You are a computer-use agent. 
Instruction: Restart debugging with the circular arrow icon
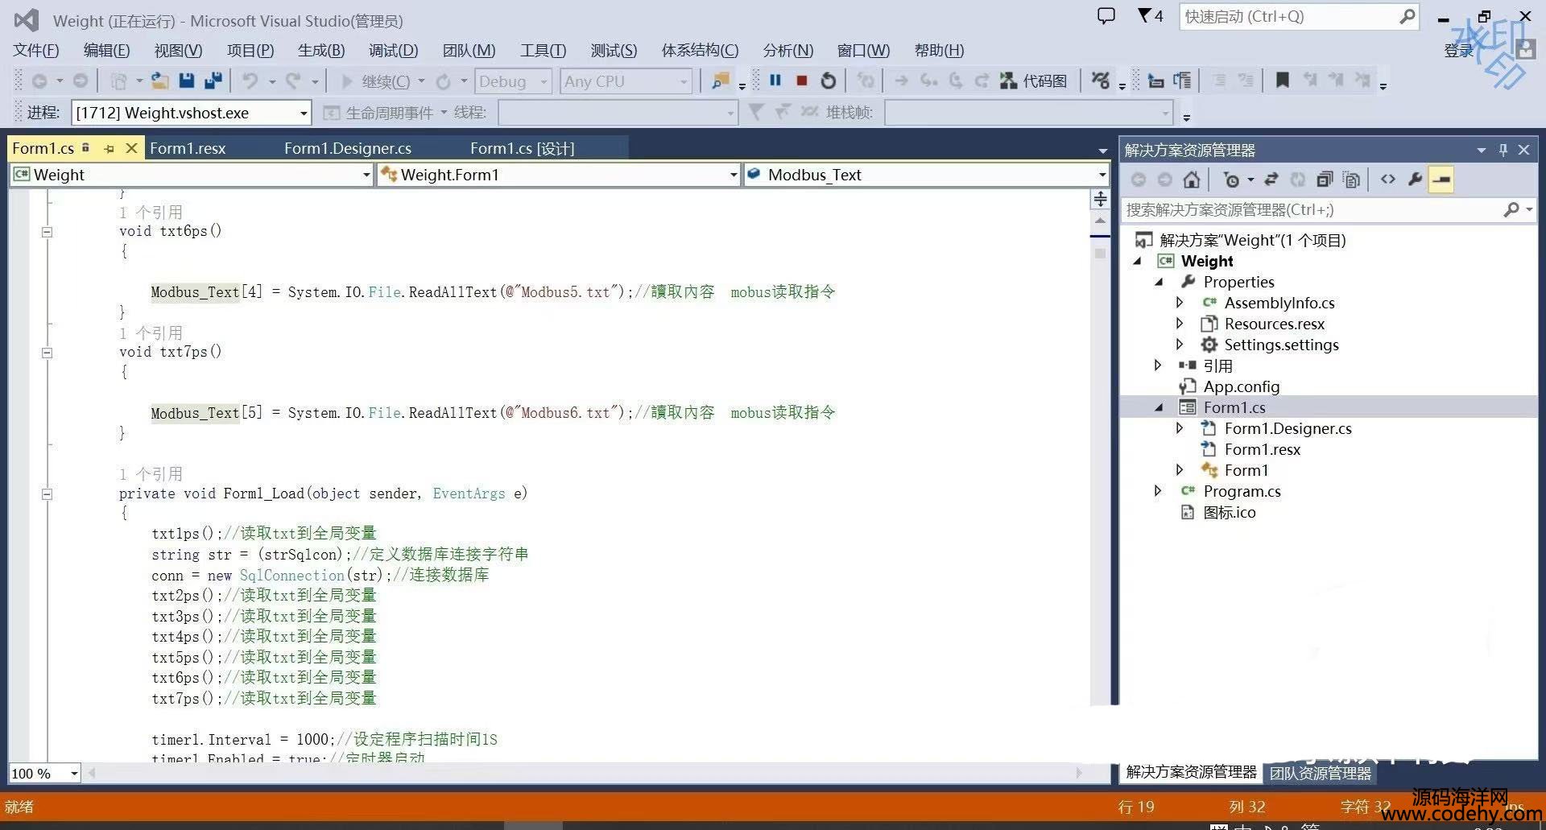[x=829, y=81]
